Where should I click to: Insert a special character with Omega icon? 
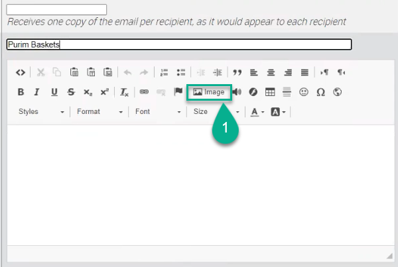(320, 92)
